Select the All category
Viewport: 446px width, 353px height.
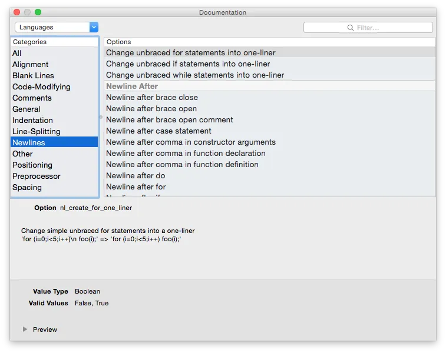(54, 53)
